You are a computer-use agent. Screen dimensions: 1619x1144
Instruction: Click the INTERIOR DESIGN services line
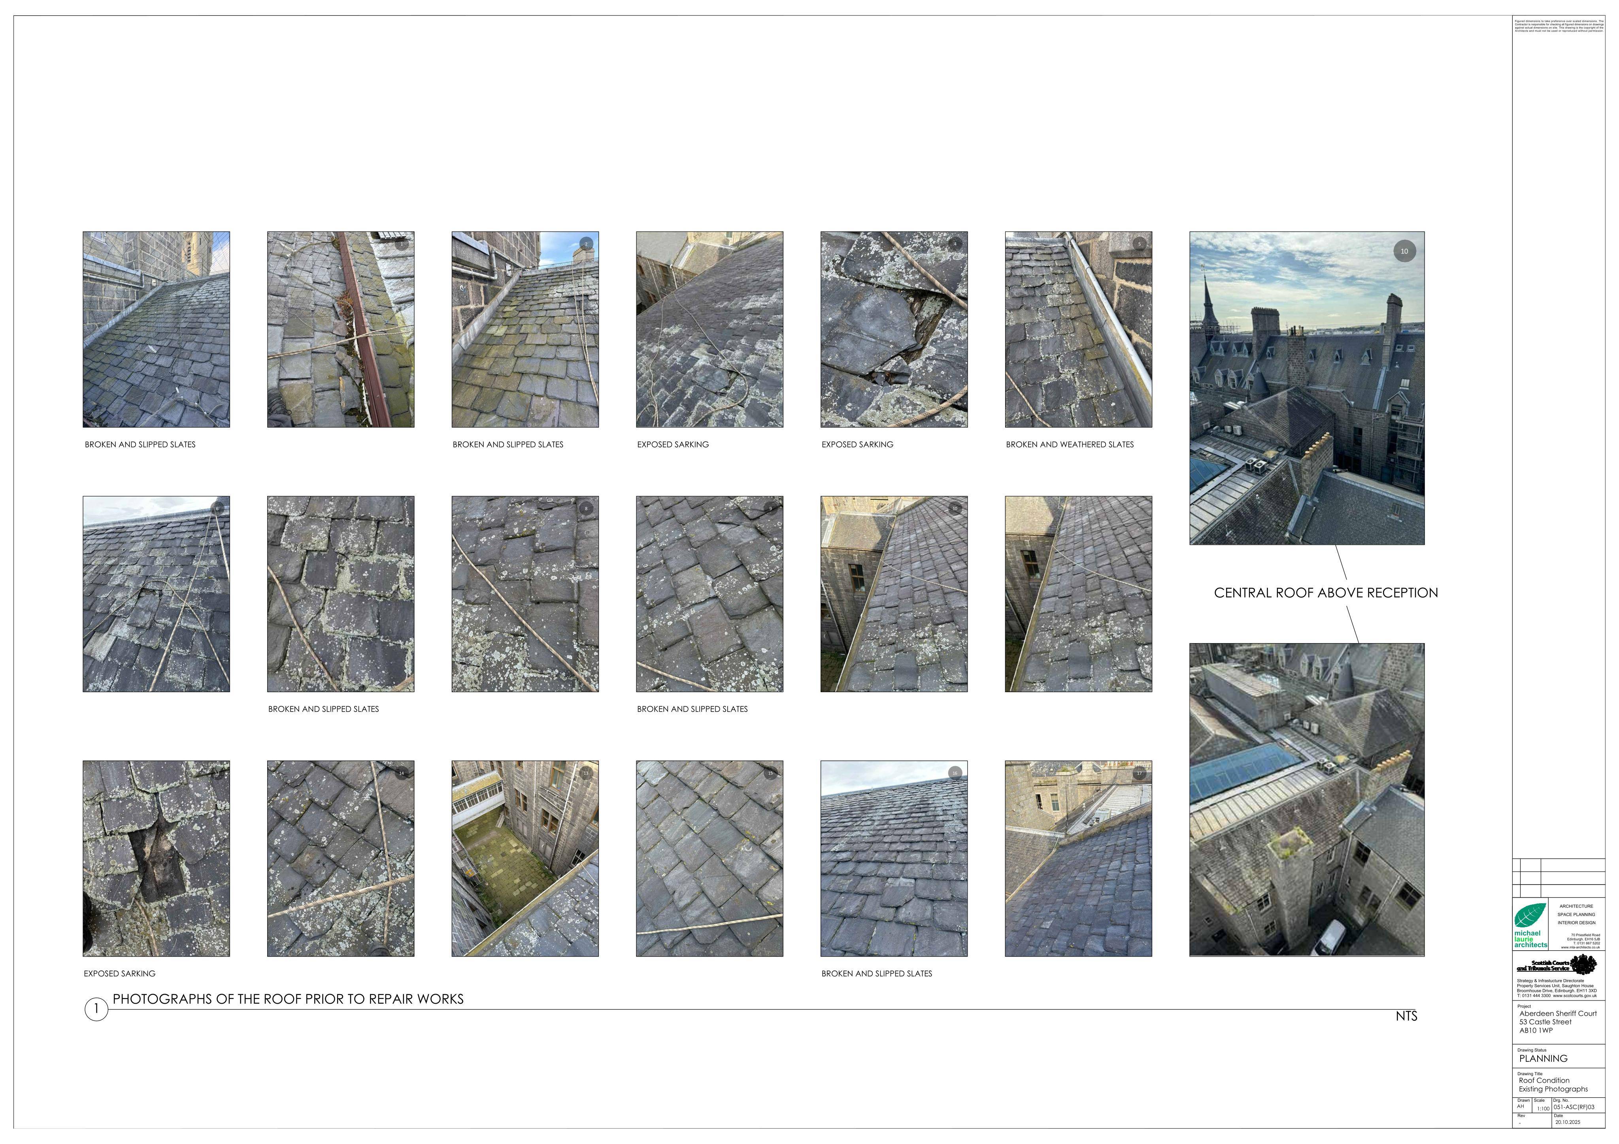tap(1577, 923)
